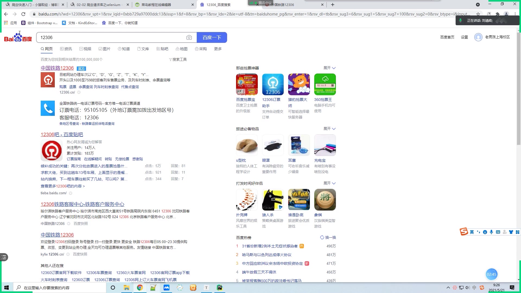The image size is (521, 293).
Task: Click the Baidu logo
Action: [18, 37]
